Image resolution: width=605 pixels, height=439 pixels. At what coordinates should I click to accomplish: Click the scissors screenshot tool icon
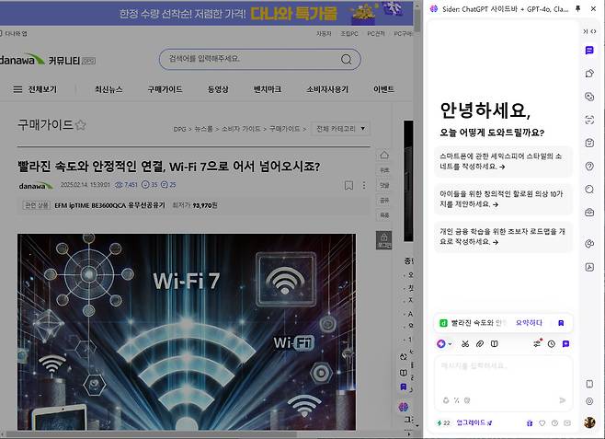466,343
